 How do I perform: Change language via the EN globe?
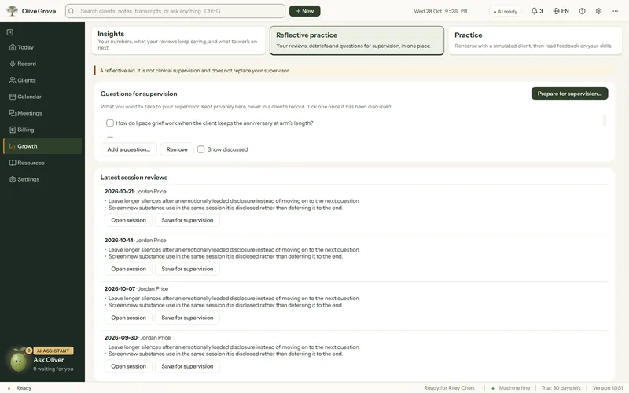[561, 11]
